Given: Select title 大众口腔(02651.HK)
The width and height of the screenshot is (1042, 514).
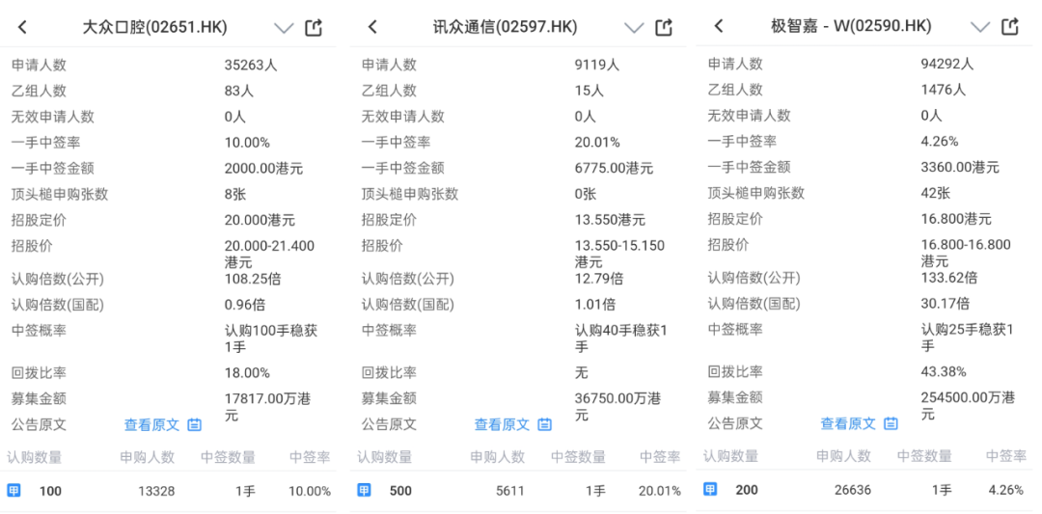Looking at the screenshot, I should (154, 27).
